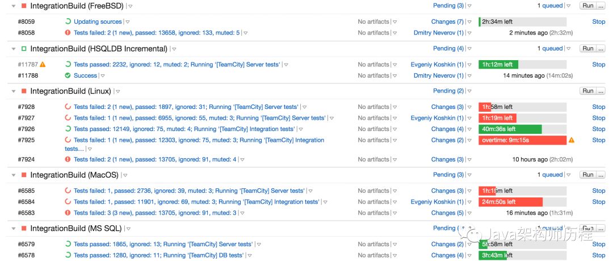Click running spinner icon for build #8059

(68, 22)
